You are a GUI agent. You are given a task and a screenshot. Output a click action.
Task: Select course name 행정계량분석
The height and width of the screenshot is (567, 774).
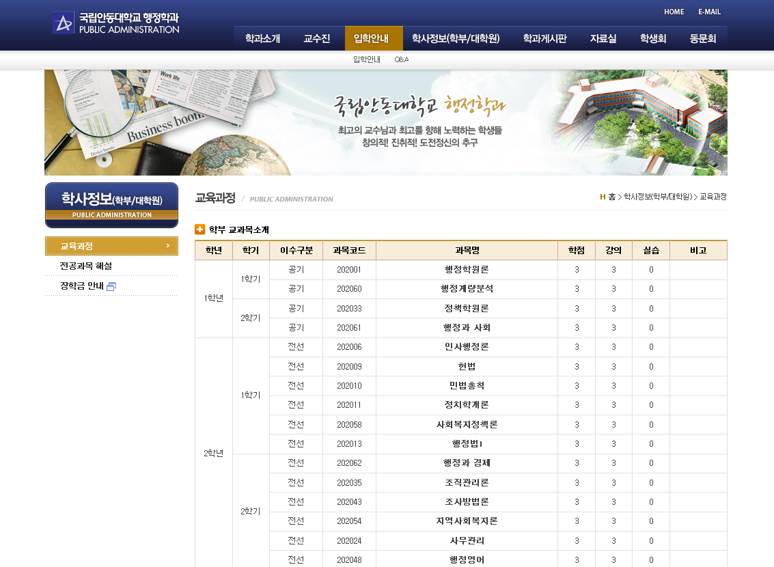467,289
